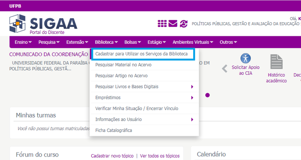Click the Histórico acadêmico label

tap(276, 78)
